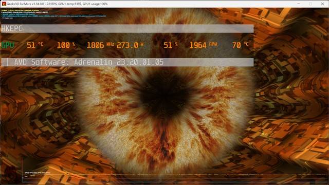
Task: Click the 100 % GPU usage reading
Action: [x=66, y=45]
